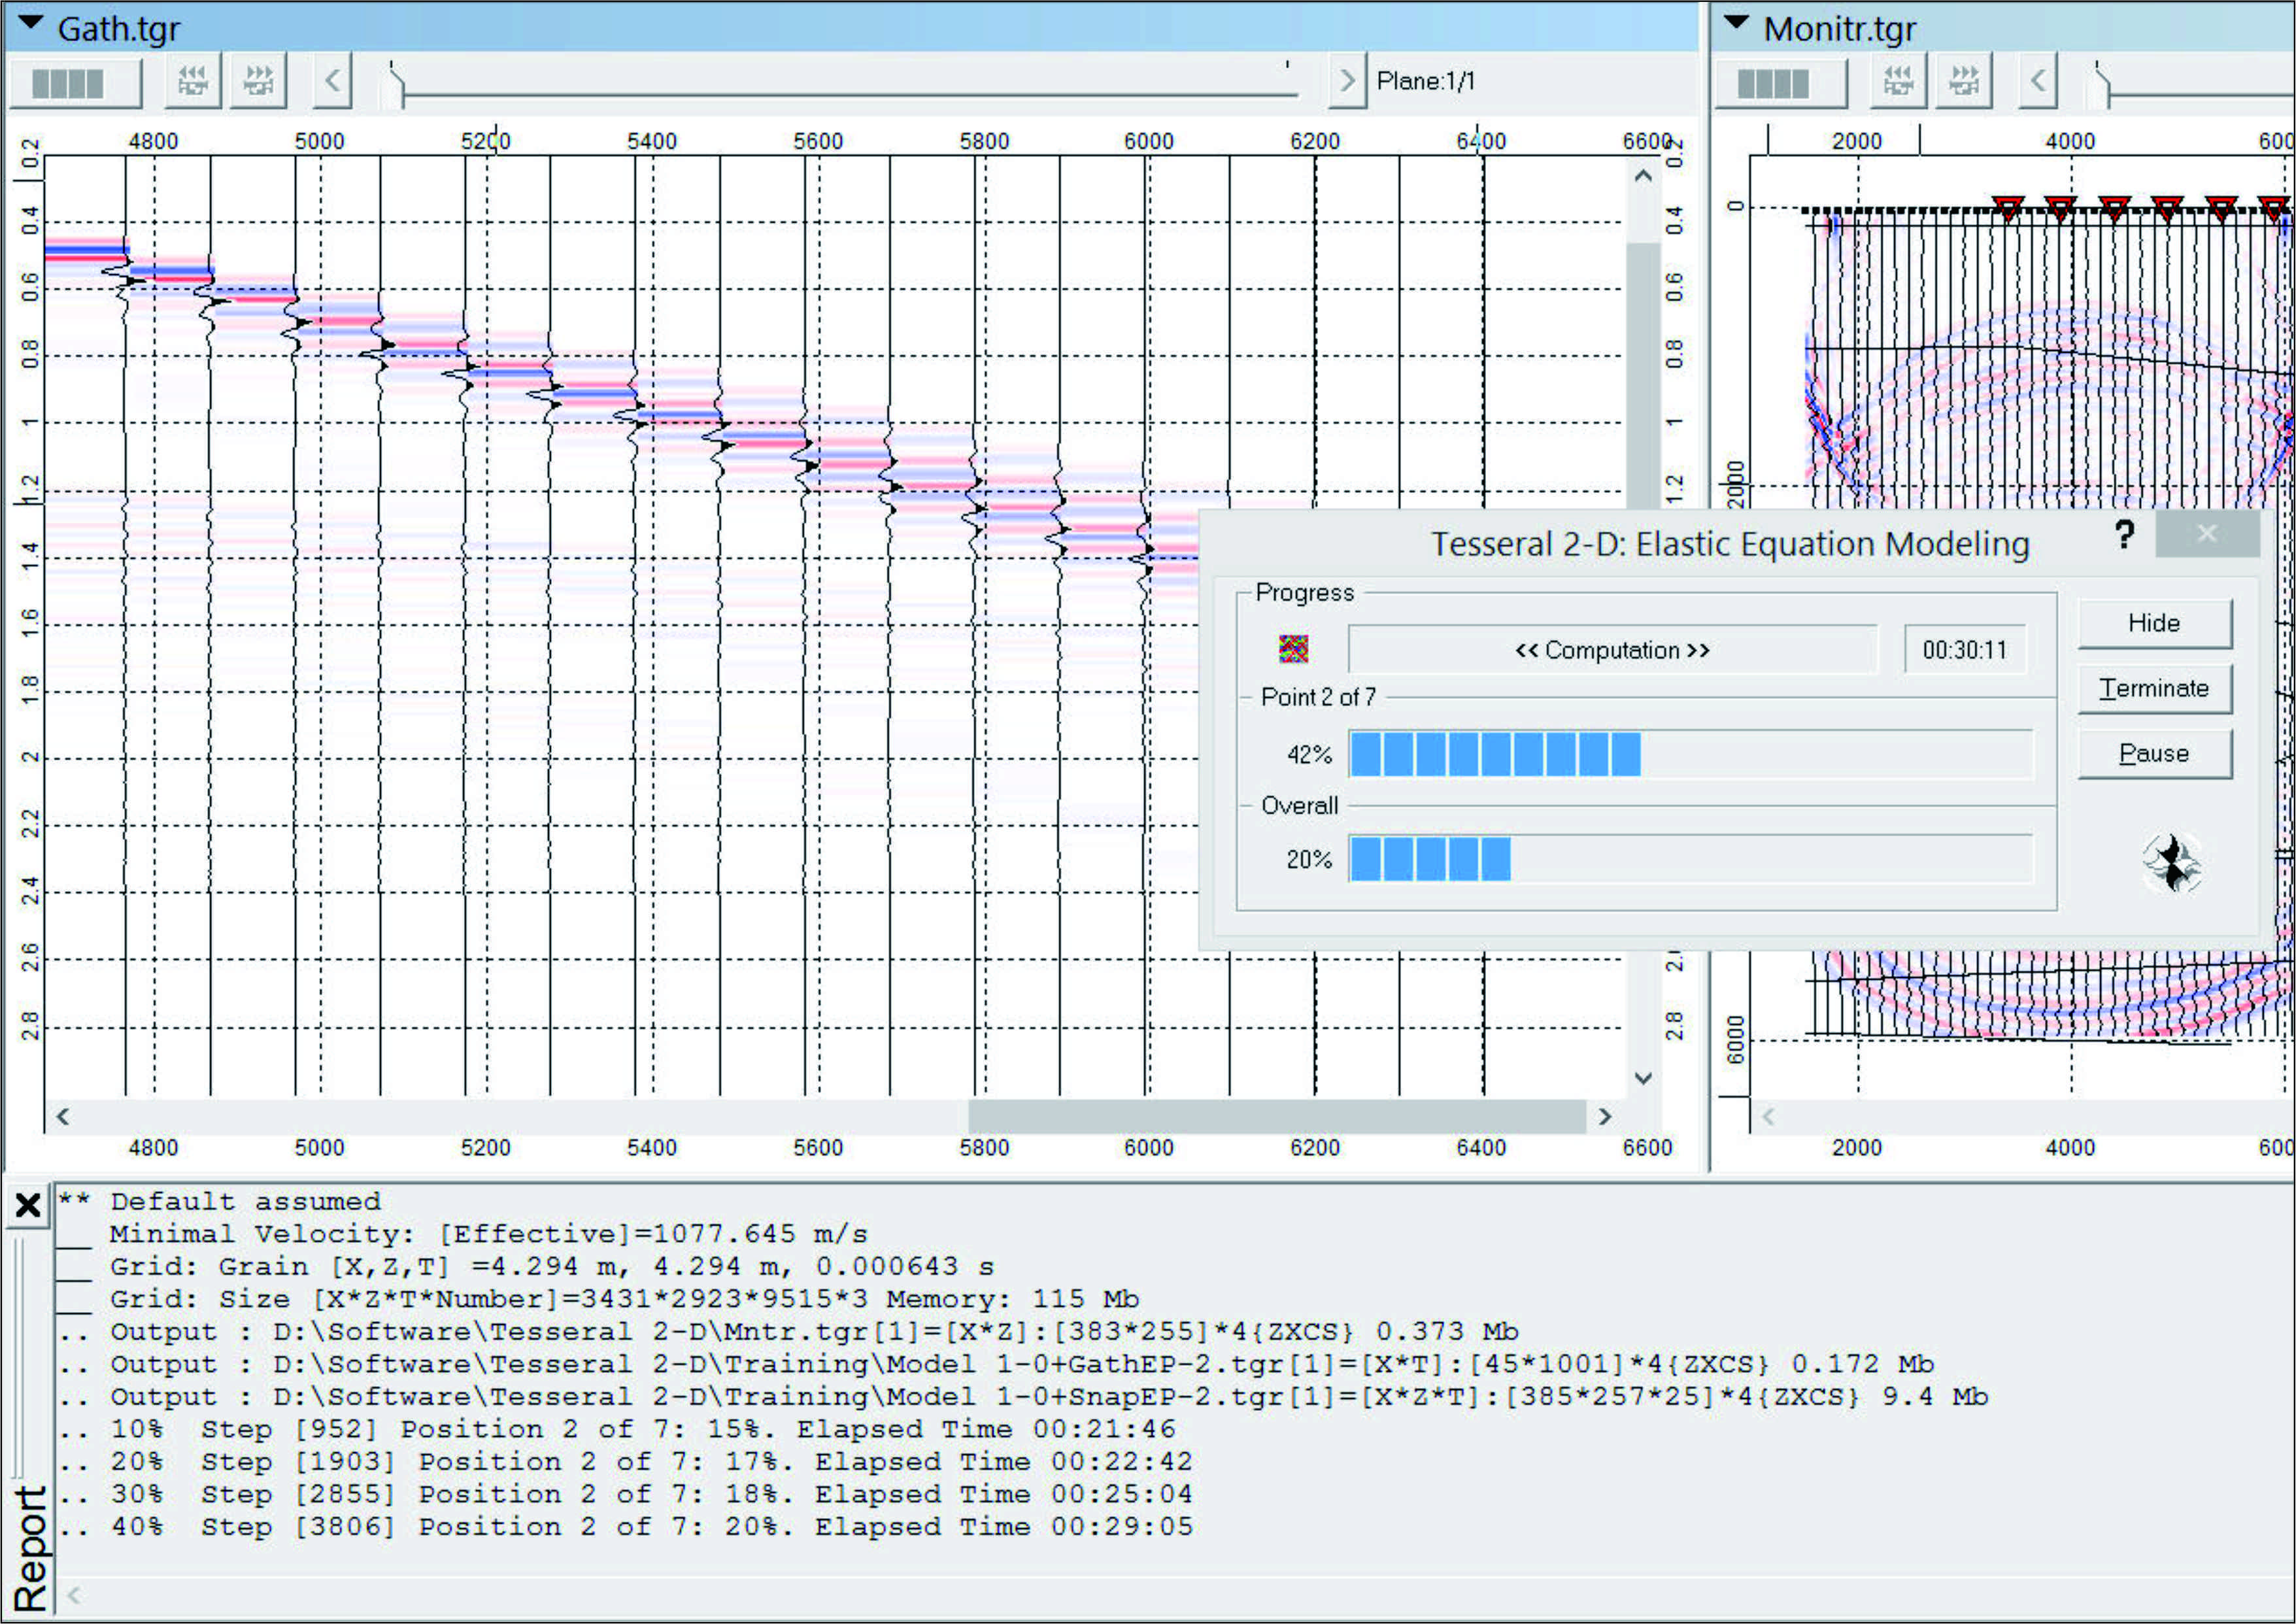The height and width of the screenshot is (1624, 2296).
Task: Pause the computation
Action: point(2154,754)
